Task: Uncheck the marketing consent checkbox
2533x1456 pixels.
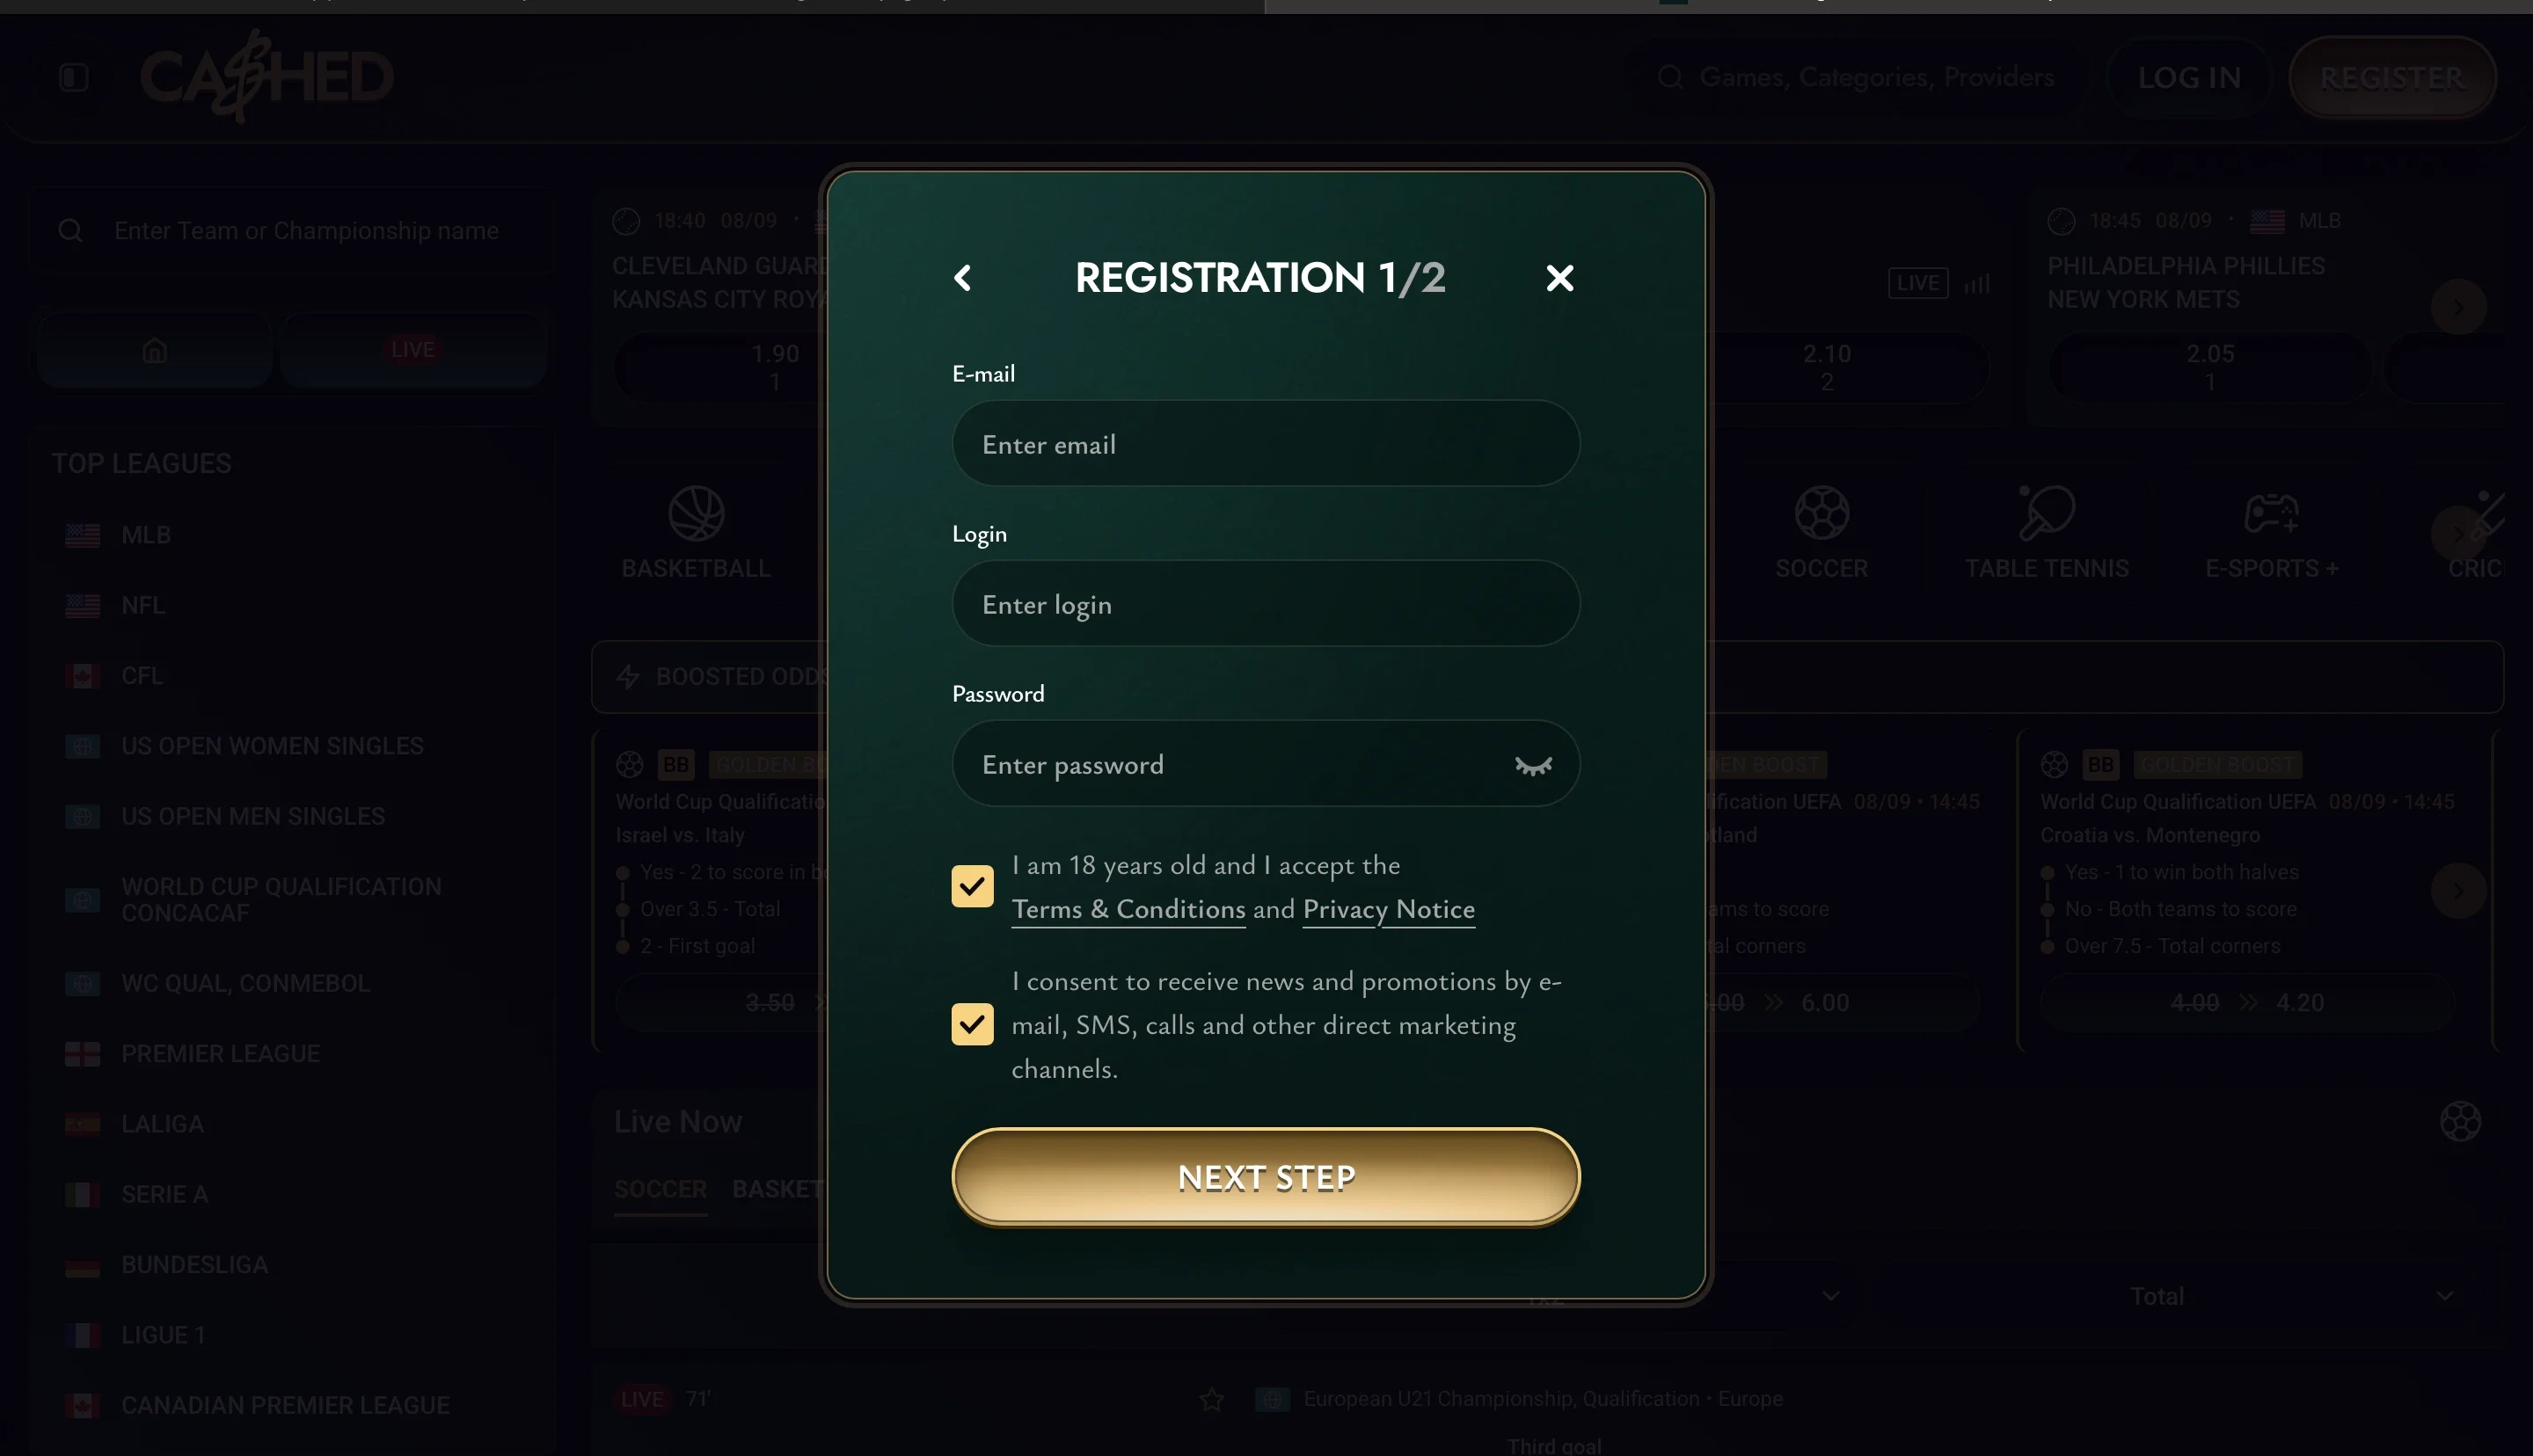Action: point(972,1024)
